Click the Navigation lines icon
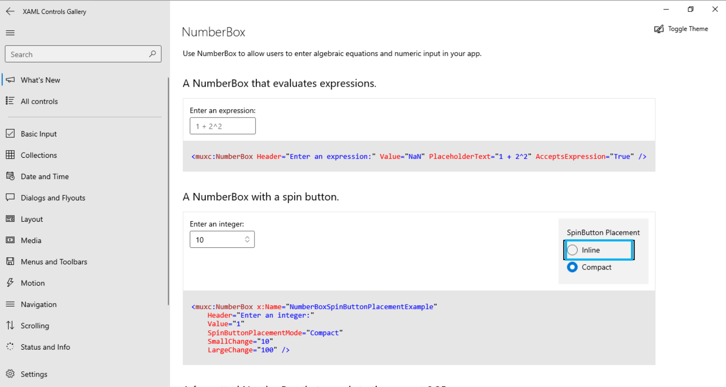The image size is (726, 387). click(10, 304)
